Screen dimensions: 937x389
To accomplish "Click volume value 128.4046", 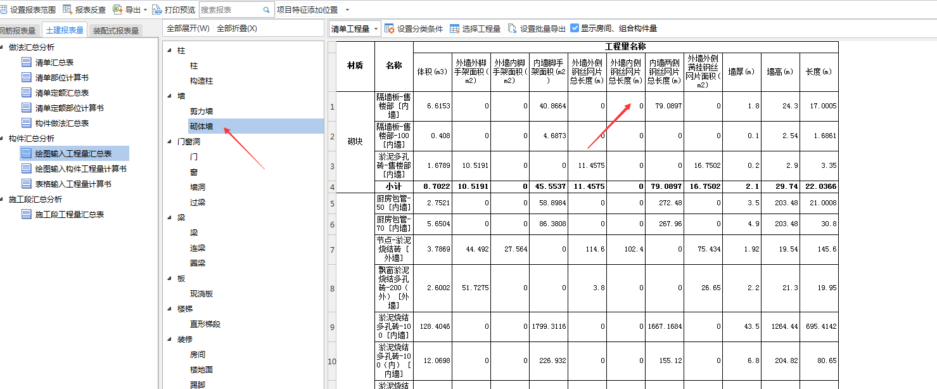I will pyautogui.click(x=433, y=327).
